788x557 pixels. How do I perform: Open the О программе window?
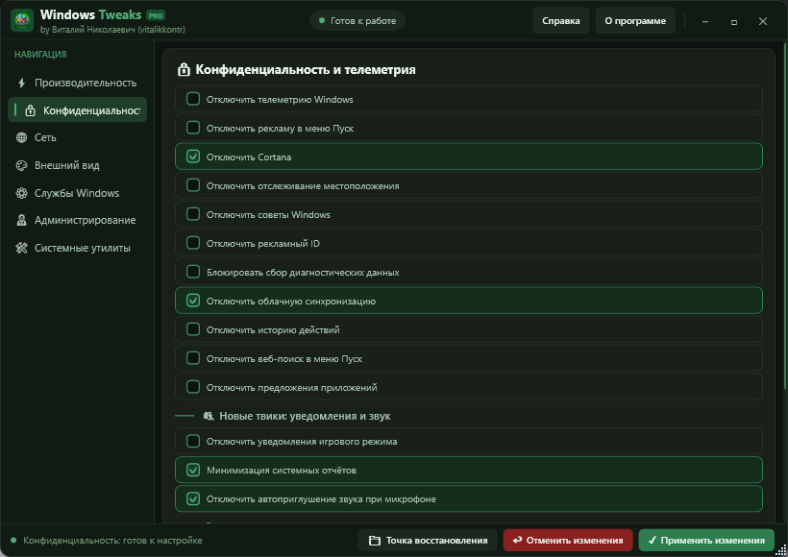(635, 20)
